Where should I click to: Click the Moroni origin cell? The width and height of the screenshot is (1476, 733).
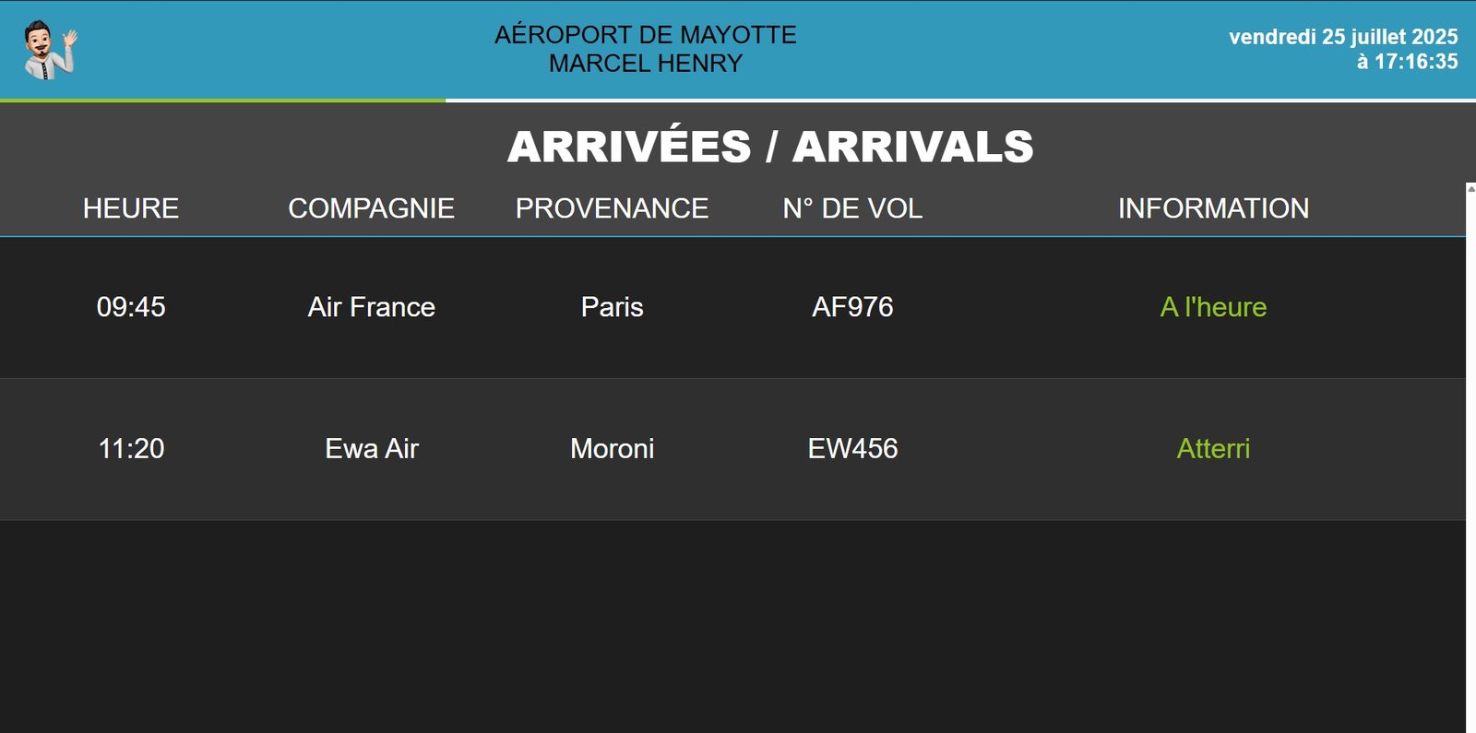(x=612, y=449)
